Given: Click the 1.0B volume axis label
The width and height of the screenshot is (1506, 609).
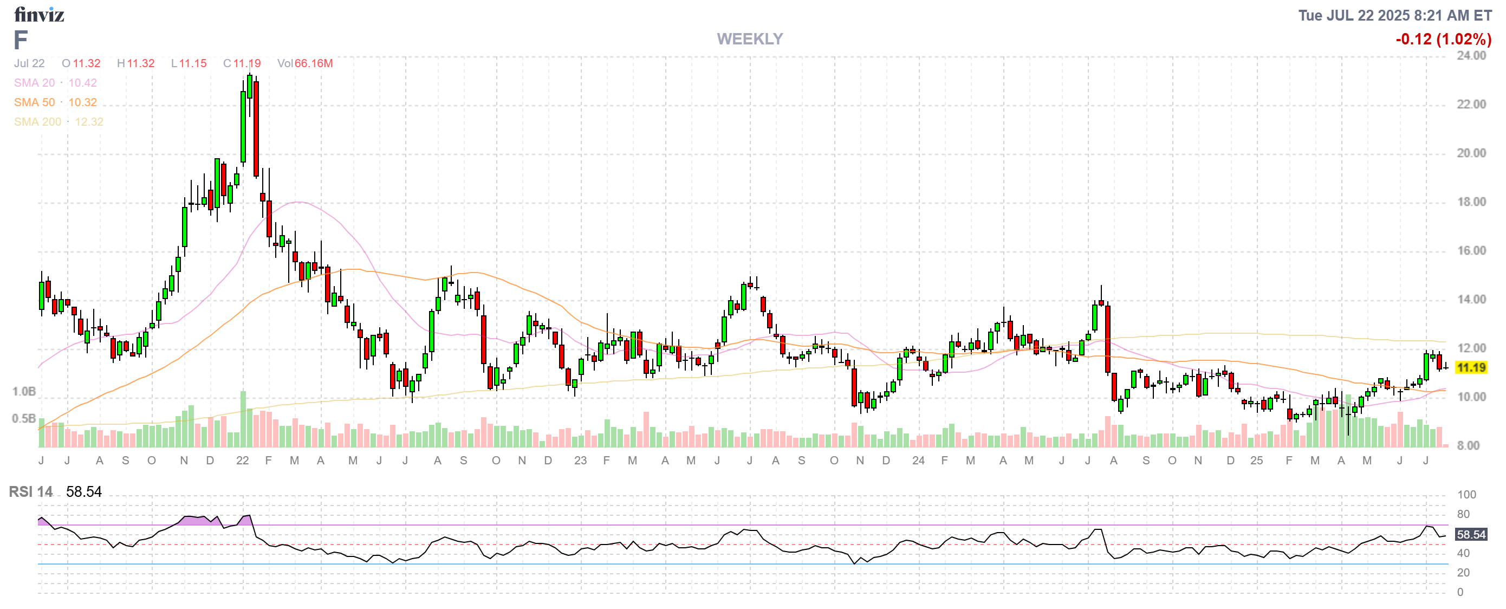Looking at the screenshot, I should pyautogui.click(x=24, y=391).
